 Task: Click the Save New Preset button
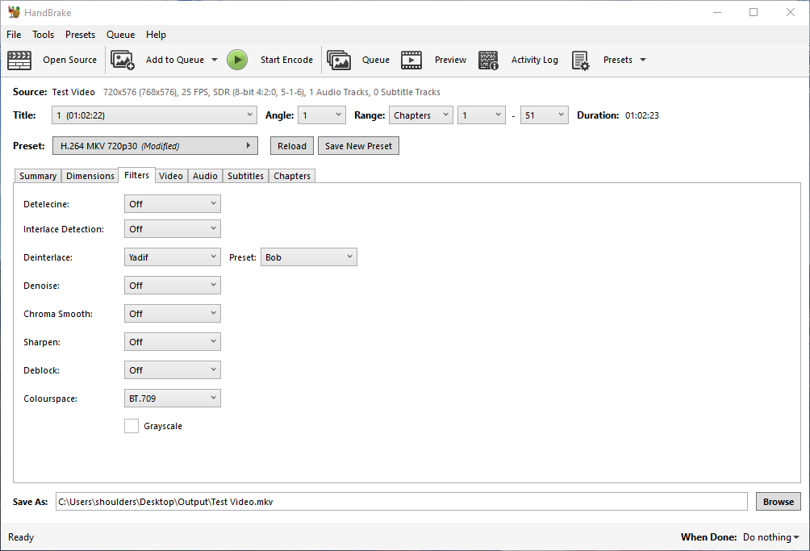(358, 146)
